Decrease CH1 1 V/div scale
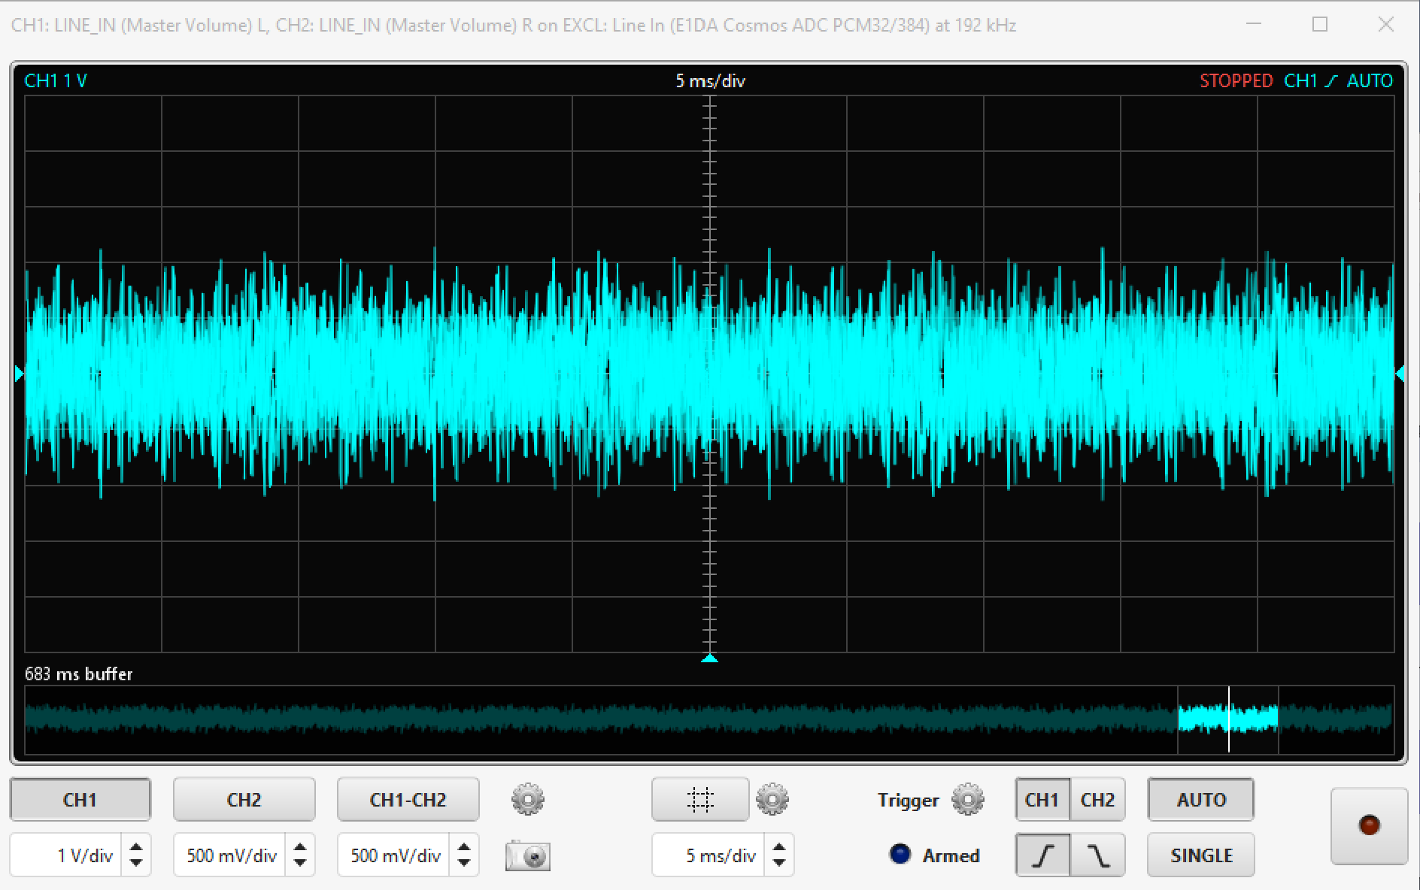The width and height of the screenshot is (1420, 890). click(x=136, y=863)
